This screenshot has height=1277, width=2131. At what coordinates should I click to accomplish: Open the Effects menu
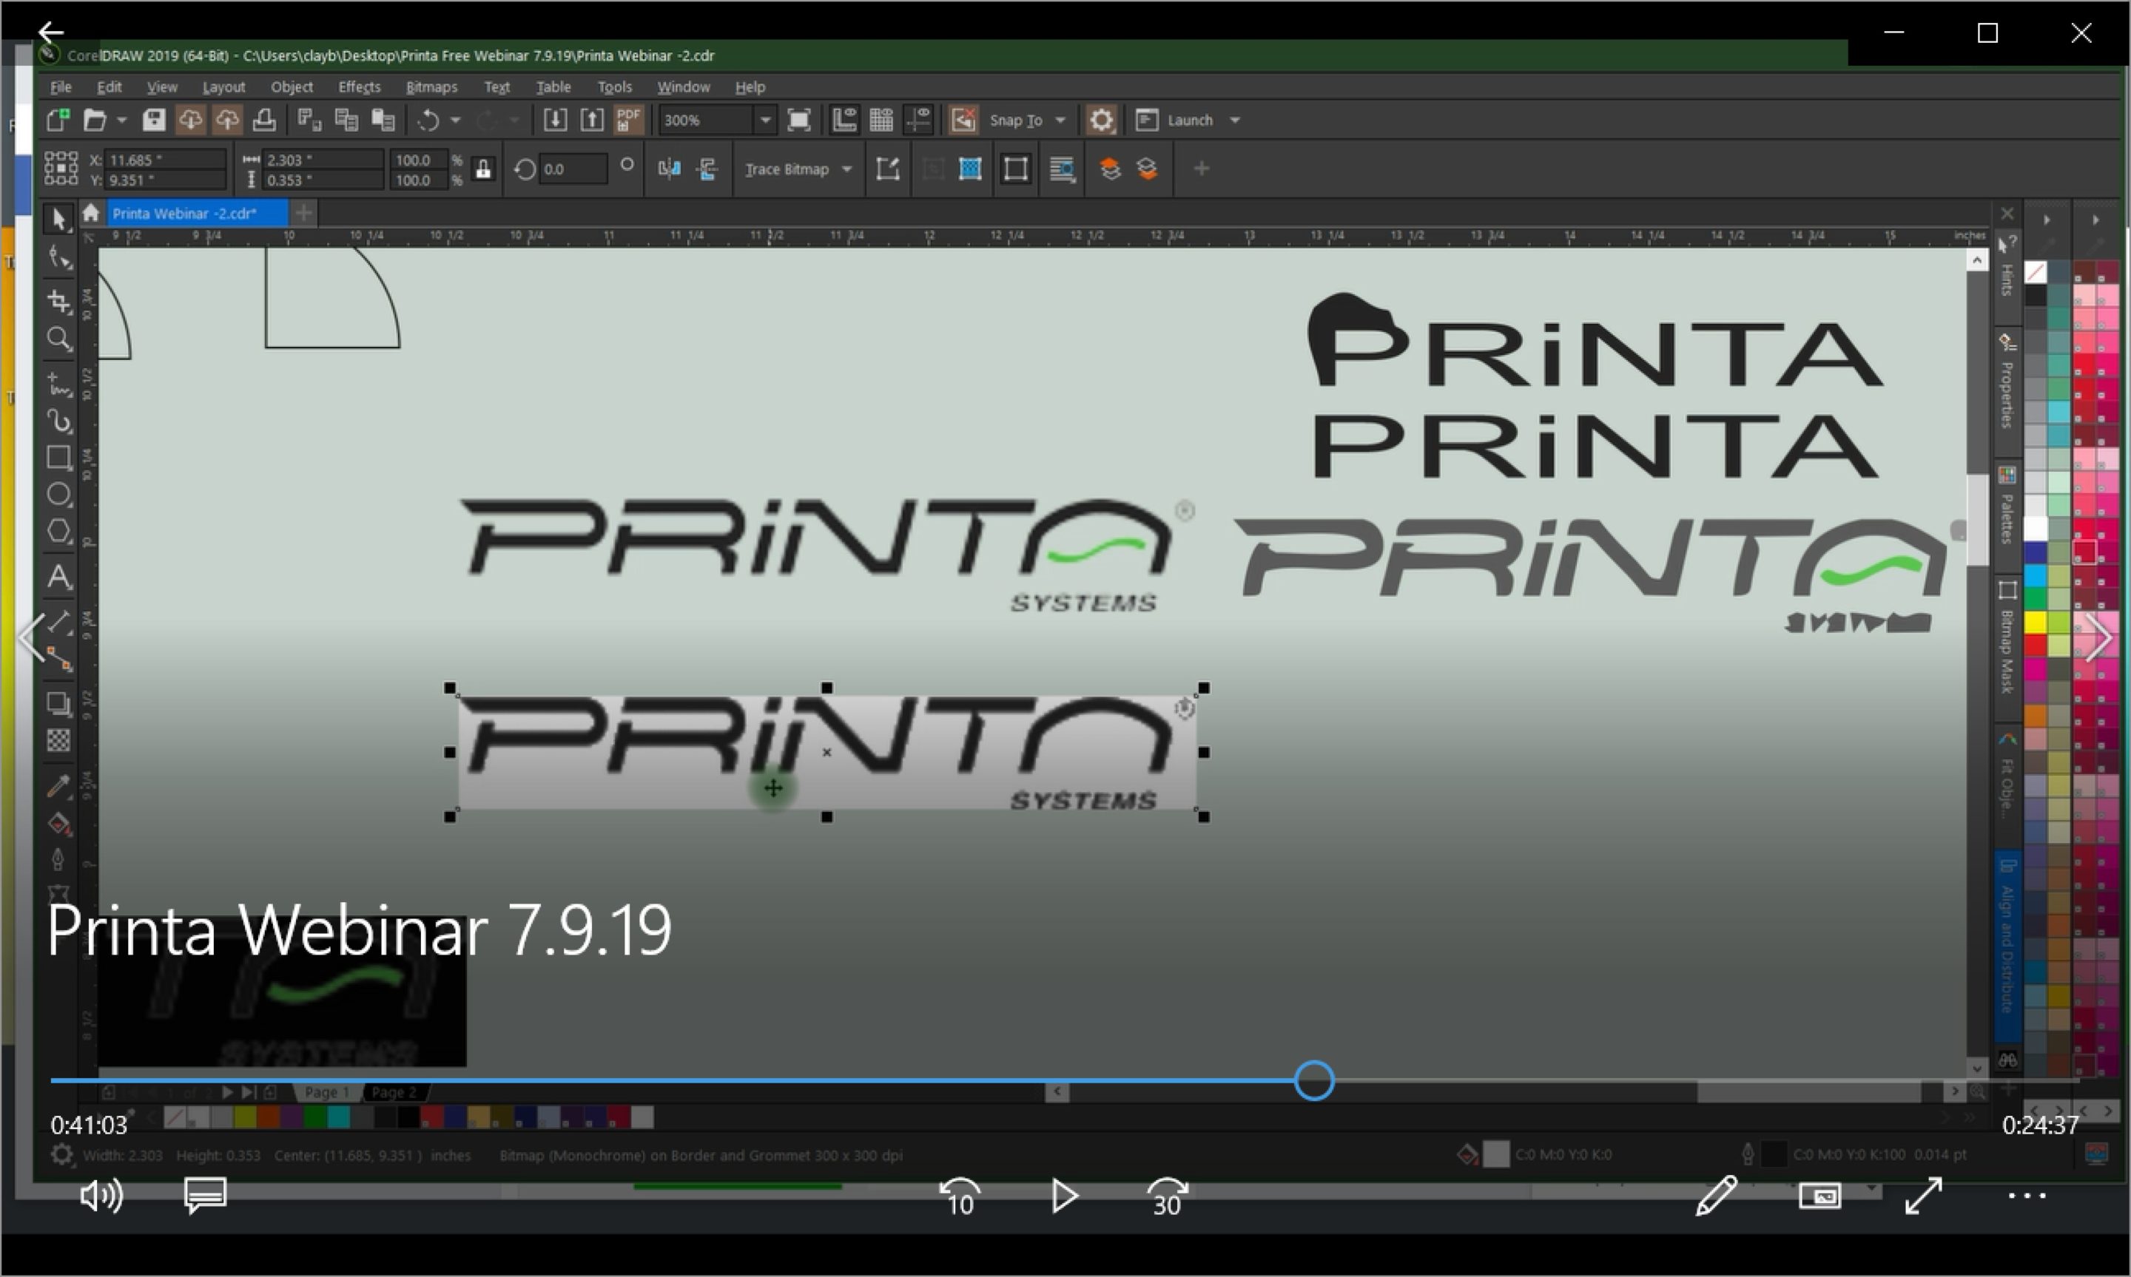(358, 87)
